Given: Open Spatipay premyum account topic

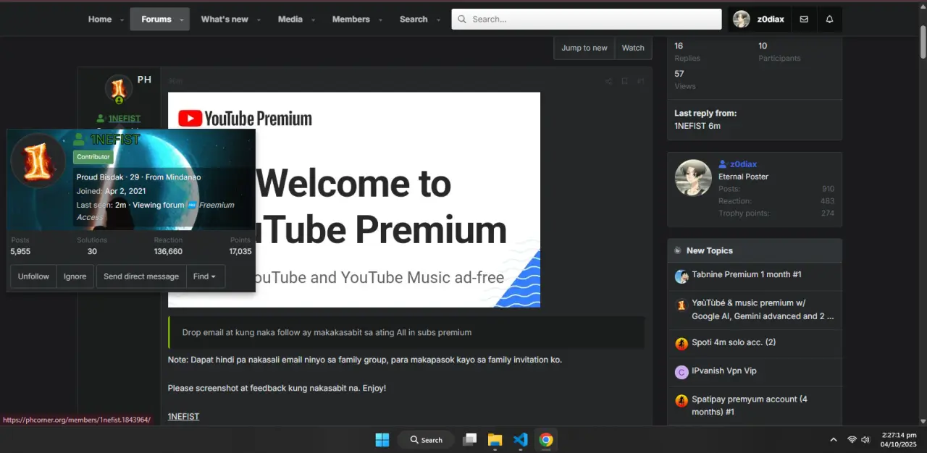Looking at the screenshot, I should (750, 405).
